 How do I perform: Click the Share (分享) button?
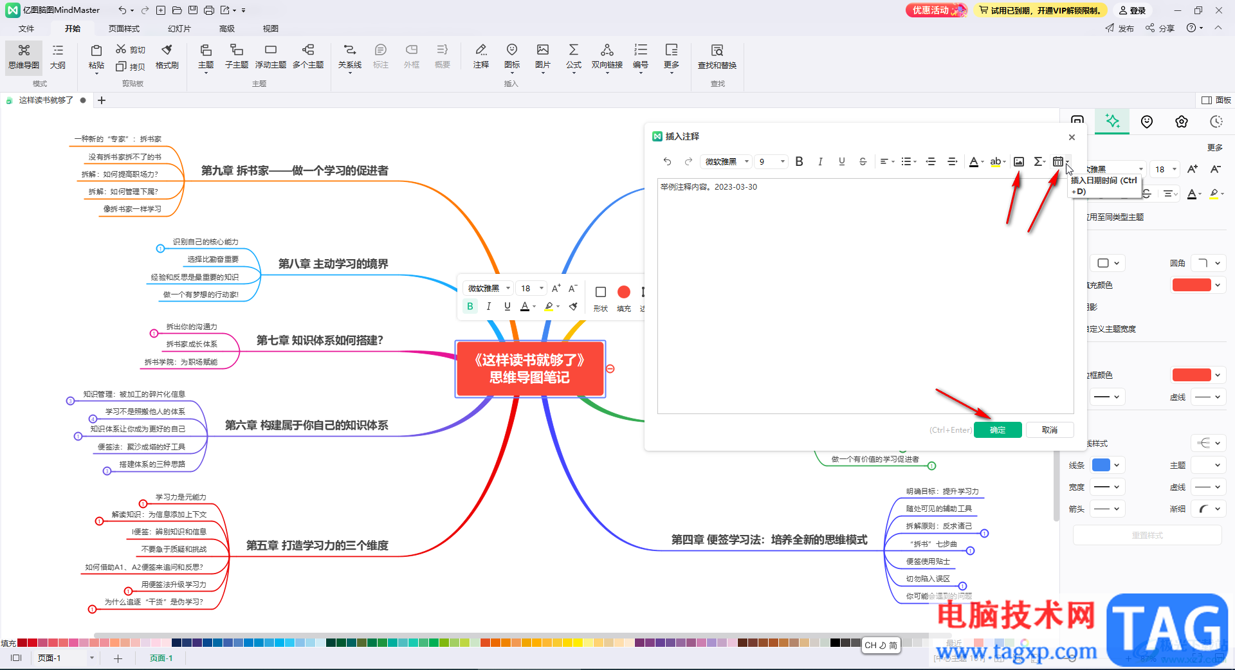1160,28
